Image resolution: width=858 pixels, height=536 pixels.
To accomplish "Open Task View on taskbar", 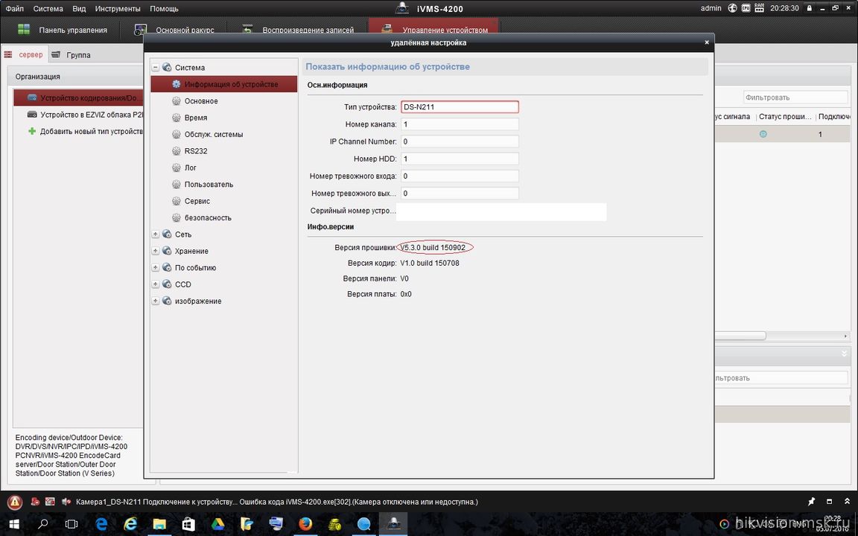I will click(71, 524).
